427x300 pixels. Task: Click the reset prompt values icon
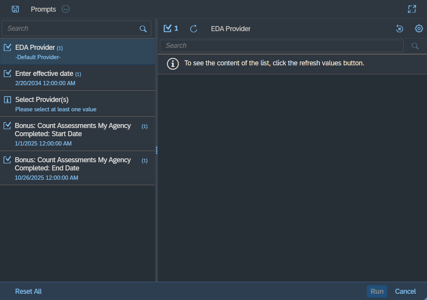tap(399, 29)
